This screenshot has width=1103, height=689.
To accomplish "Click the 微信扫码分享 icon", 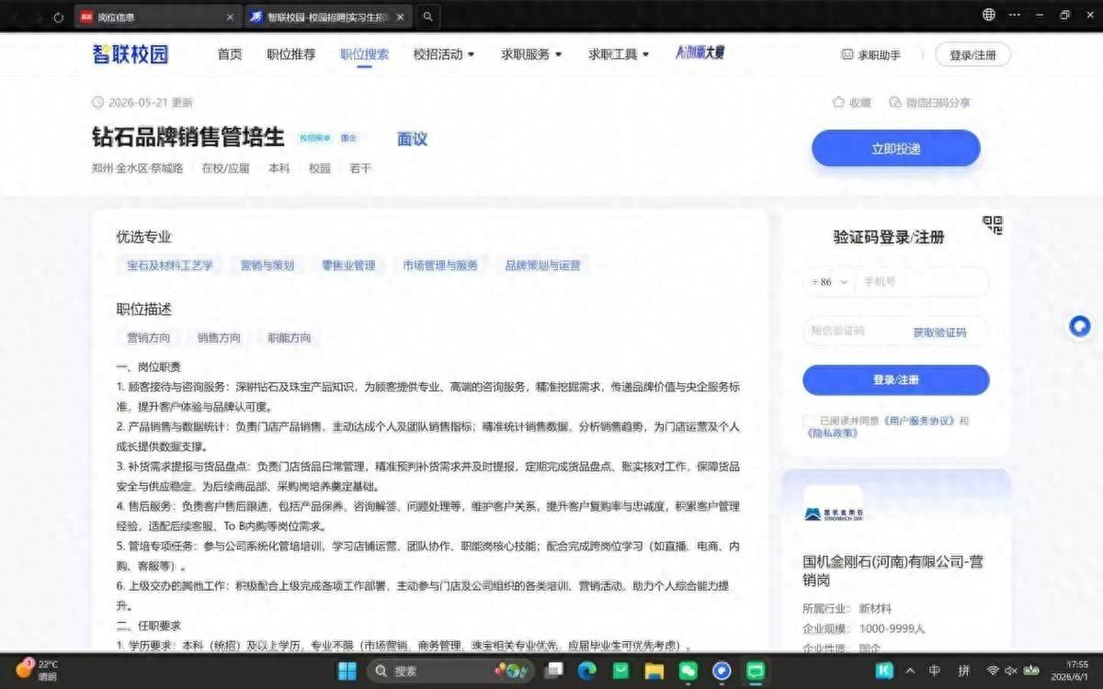I will pos(895,103).
